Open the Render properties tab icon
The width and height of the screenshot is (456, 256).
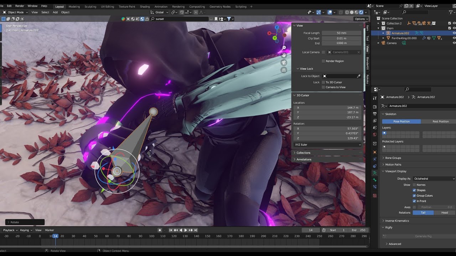tap(375, 107)
